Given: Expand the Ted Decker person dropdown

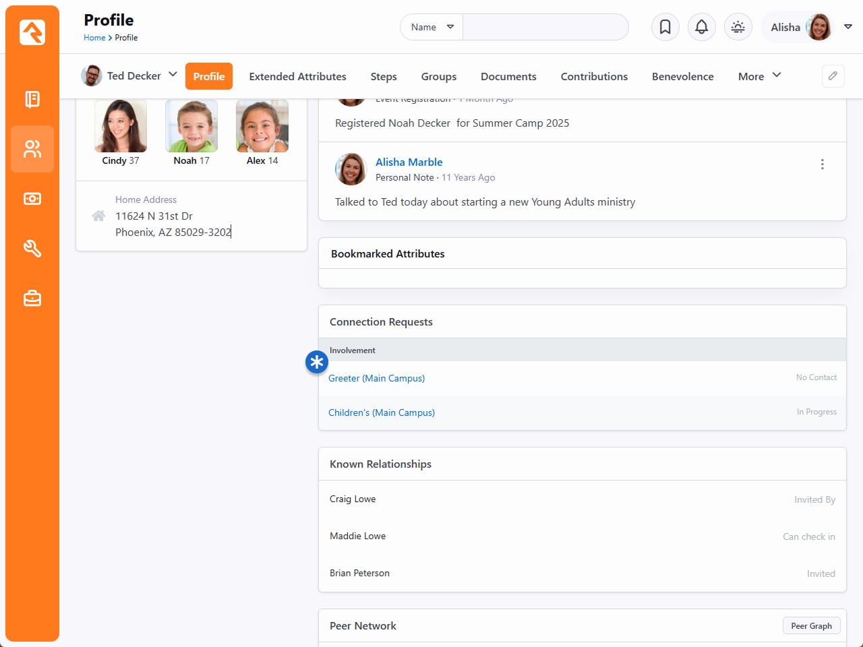Looking at the screenshot, I should coord(172,75).
